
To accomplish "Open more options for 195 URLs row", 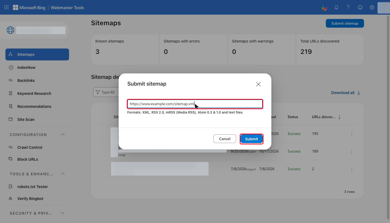I will point(352,134).
